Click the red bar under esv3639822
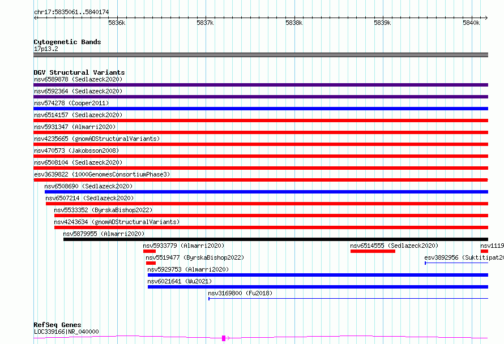 [x=260, y=180]
